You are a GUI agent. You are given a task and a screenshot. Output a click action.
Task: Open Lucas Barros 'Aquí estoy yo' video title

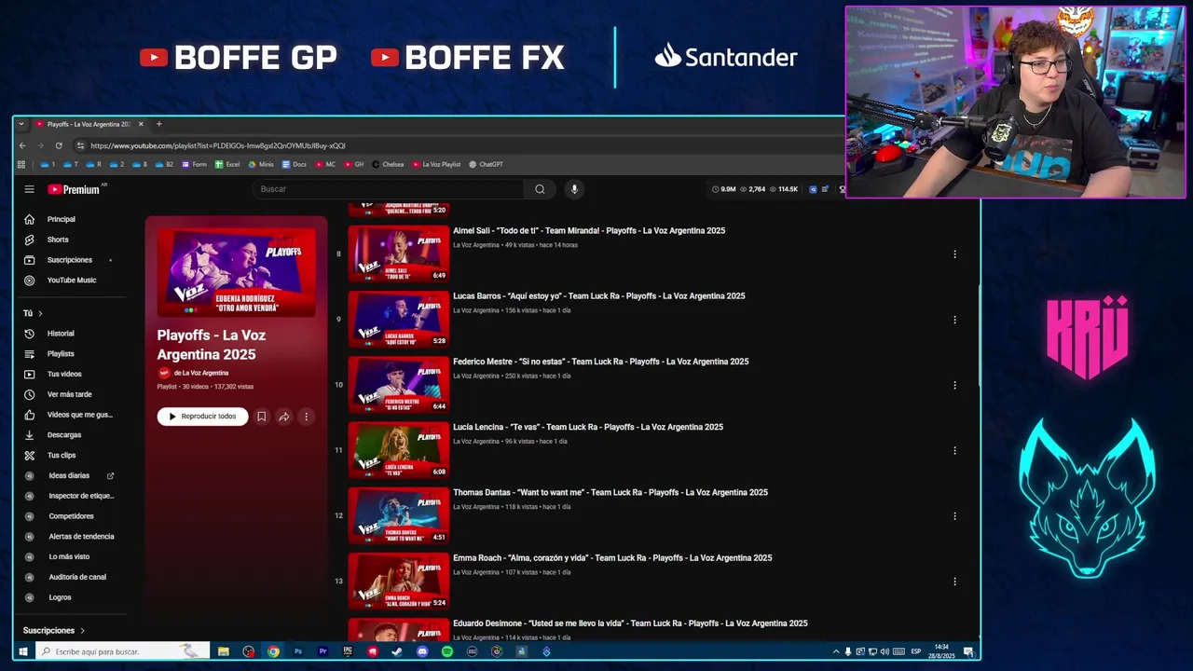point(599,296)
